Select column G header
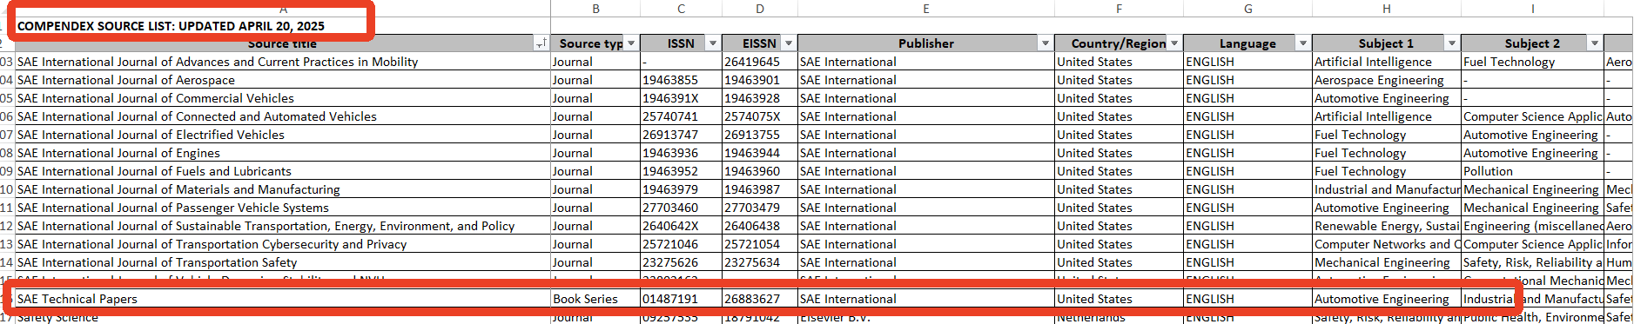The image size is (1634, 324). (1247, 9)
